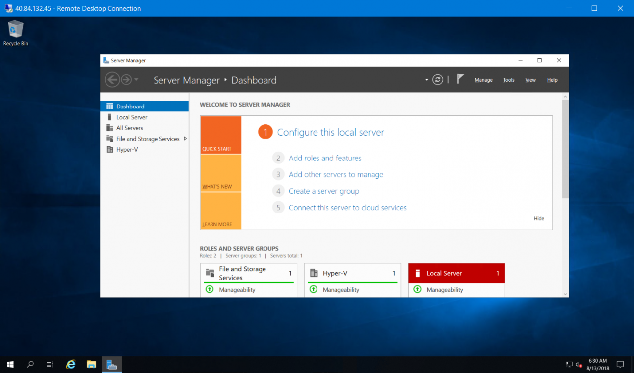This screenshot has height=373, width=634.
Task: Open the navigation history dropdown arrow
Action: point(136,80)
